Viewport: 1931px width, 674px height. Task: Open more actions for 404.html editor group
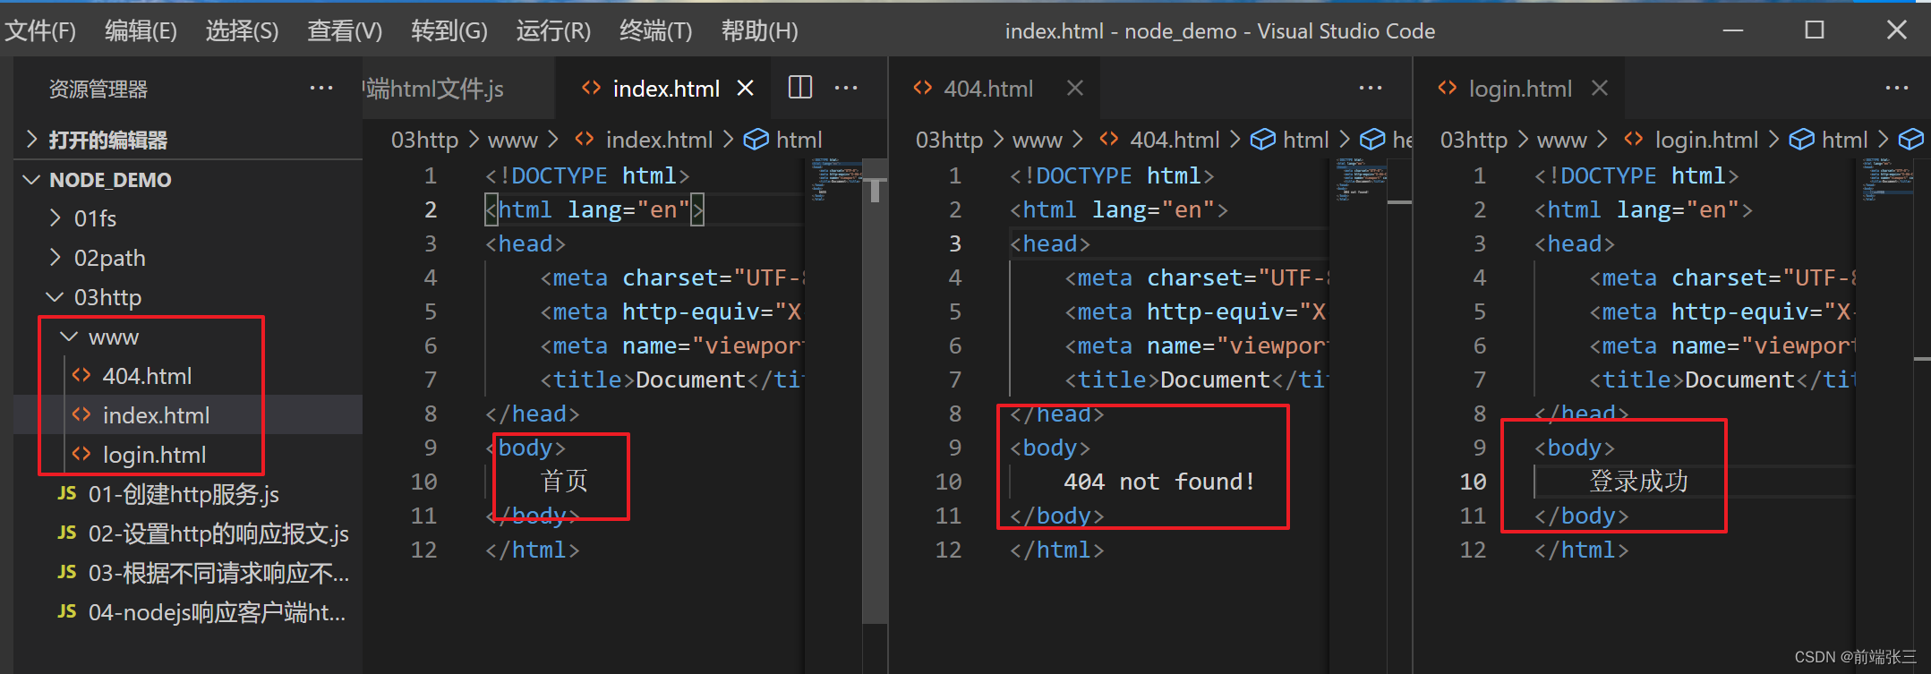[1371, 88]
